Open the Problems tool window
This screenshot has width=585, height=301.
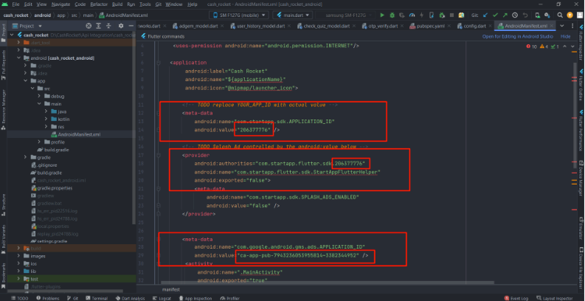pos(48,298)
